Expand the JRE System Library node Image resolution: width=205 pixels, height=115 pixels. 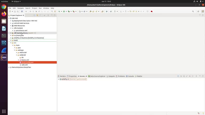coord(11,33)
